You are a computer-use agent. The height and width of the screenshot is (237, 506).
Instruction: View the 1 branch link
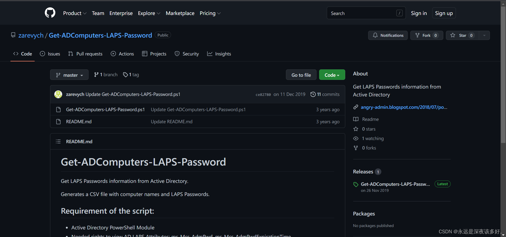click(x=106, y=75)
